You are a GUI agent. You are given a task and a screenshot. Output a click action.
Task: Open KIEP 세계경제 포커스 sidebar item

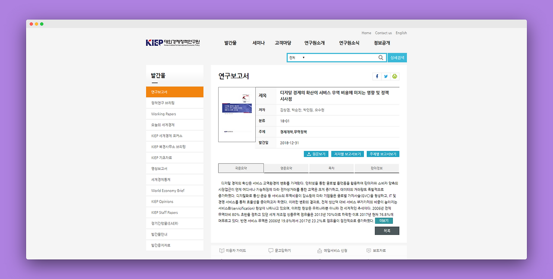(x=175, y=136)
